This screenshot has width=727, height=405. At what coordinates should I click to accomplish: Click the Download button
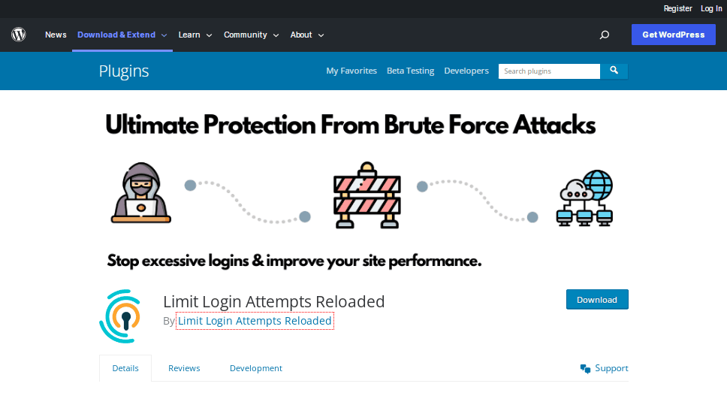tap(597, 300)
